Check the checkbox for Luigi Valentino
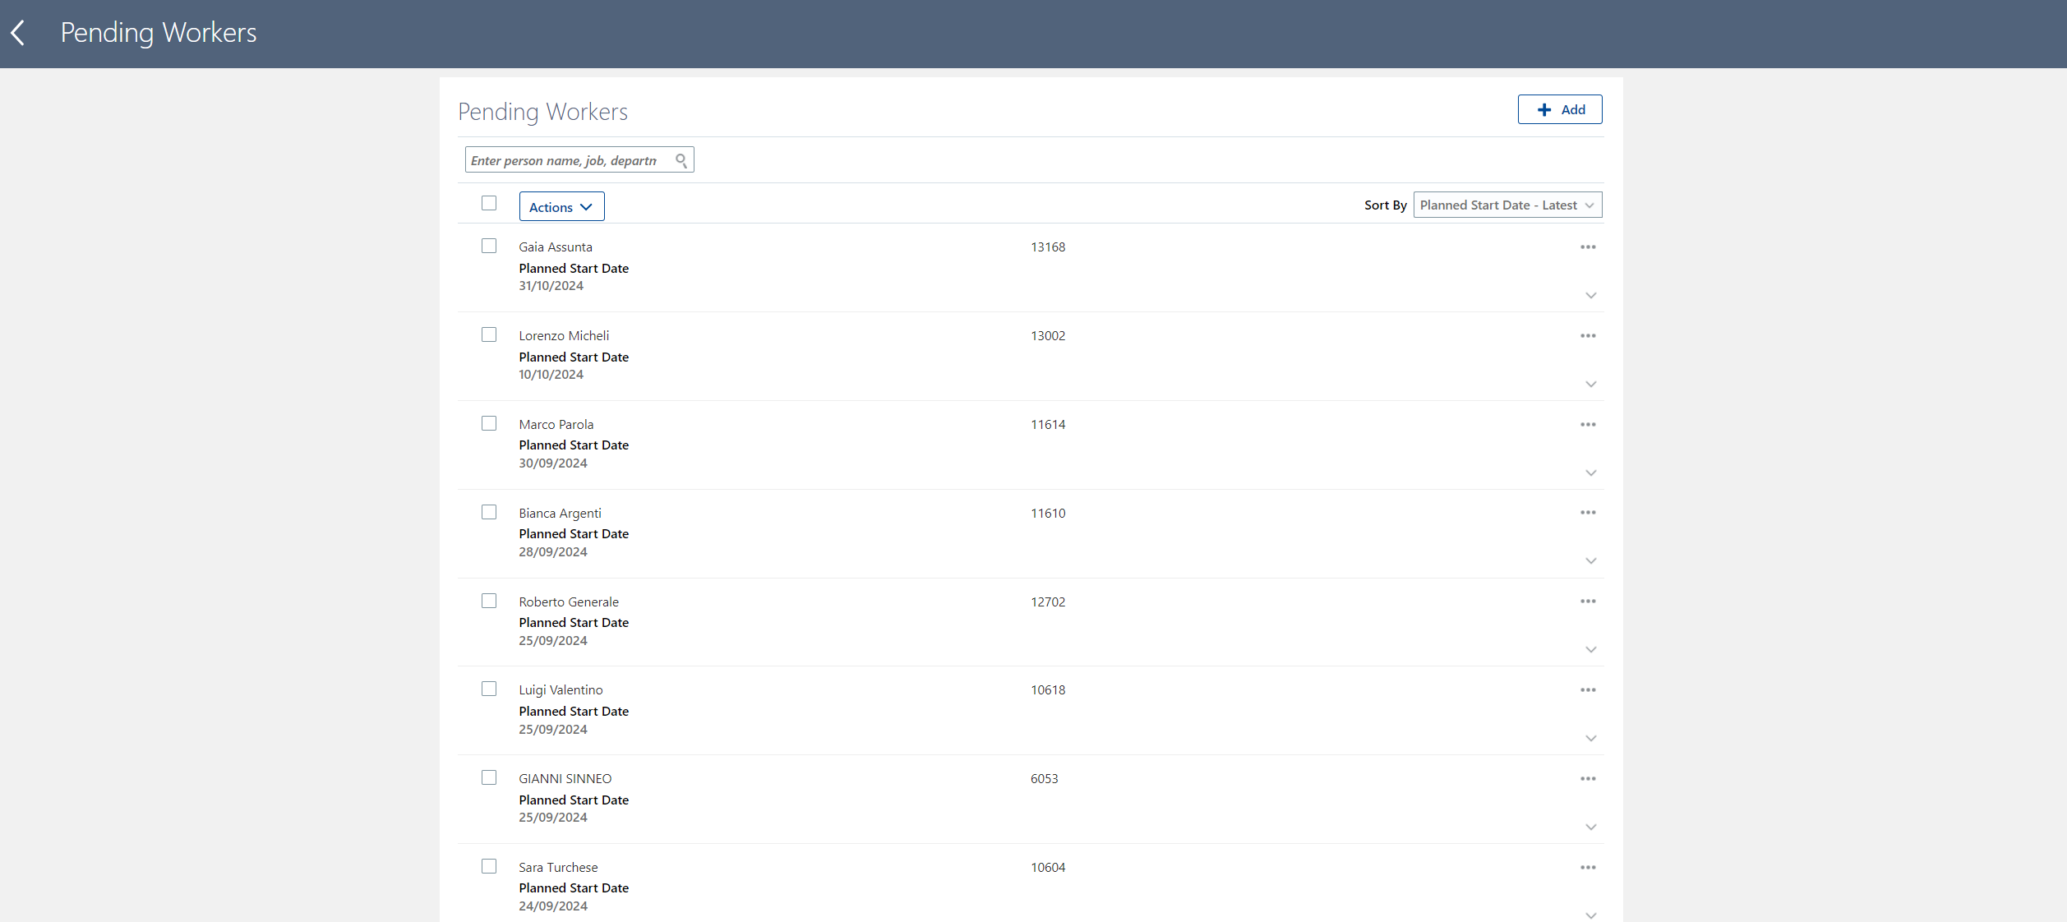Screen dimensions: 2067x922 point(489,689)
